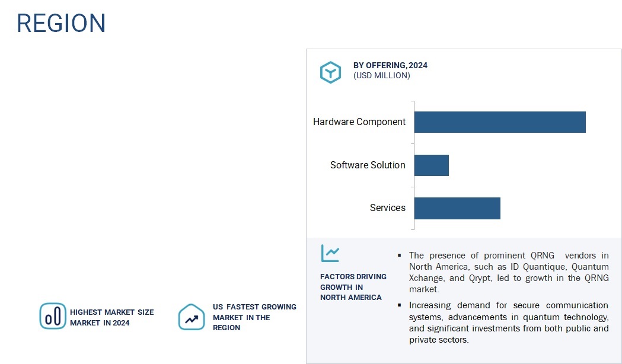Click the Hardware Component axis label
Image resolution: width=622 pixels, height=364 pixels.
click(359, 122)
